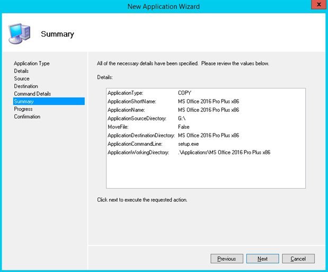Image resolution: width=328 pixels, height=272 pixels.
Task: Open the Destination step
Action: [x=26, y=86]
